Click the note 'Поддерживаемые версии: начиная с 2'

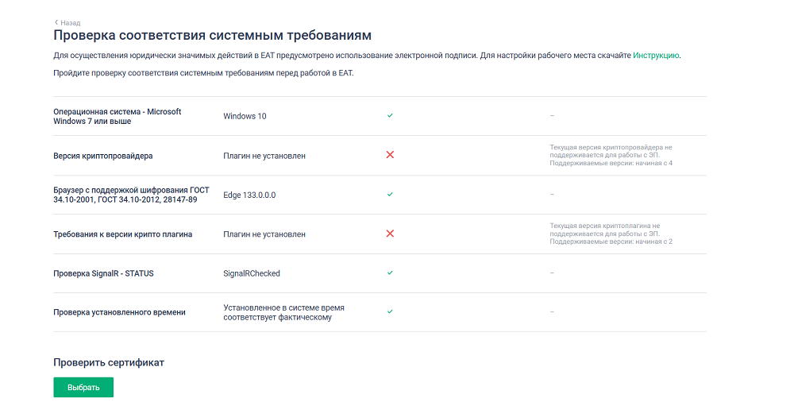611,242
